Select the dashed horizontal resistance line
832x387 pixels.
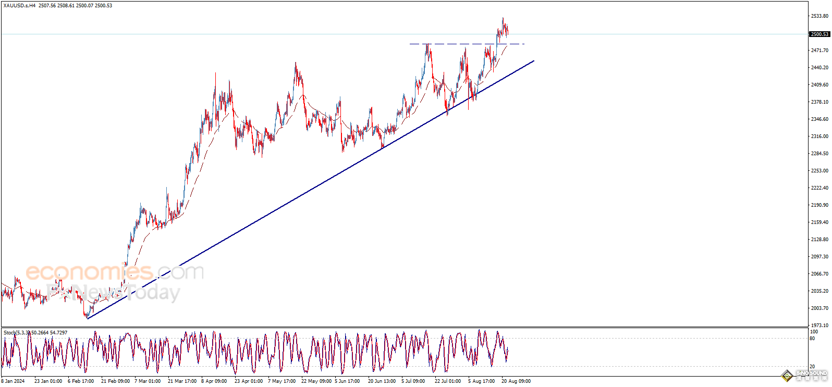[x=467, y=44]
